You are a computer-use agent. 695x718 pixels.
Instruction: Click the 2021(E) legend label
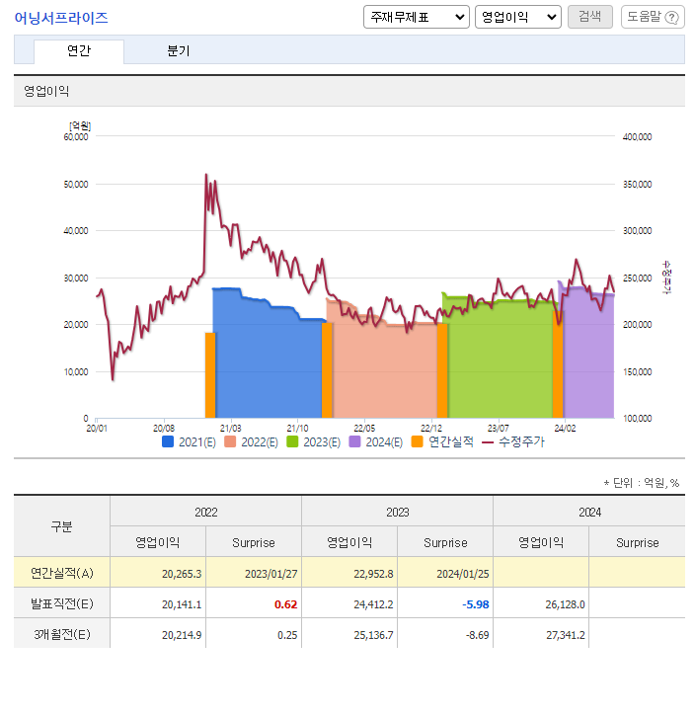tap(197, 441)
